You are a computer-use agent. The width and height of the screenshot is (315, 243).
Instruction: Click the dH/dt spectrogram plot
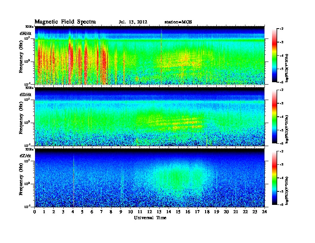pyautogui.click(x=150, y=55)
